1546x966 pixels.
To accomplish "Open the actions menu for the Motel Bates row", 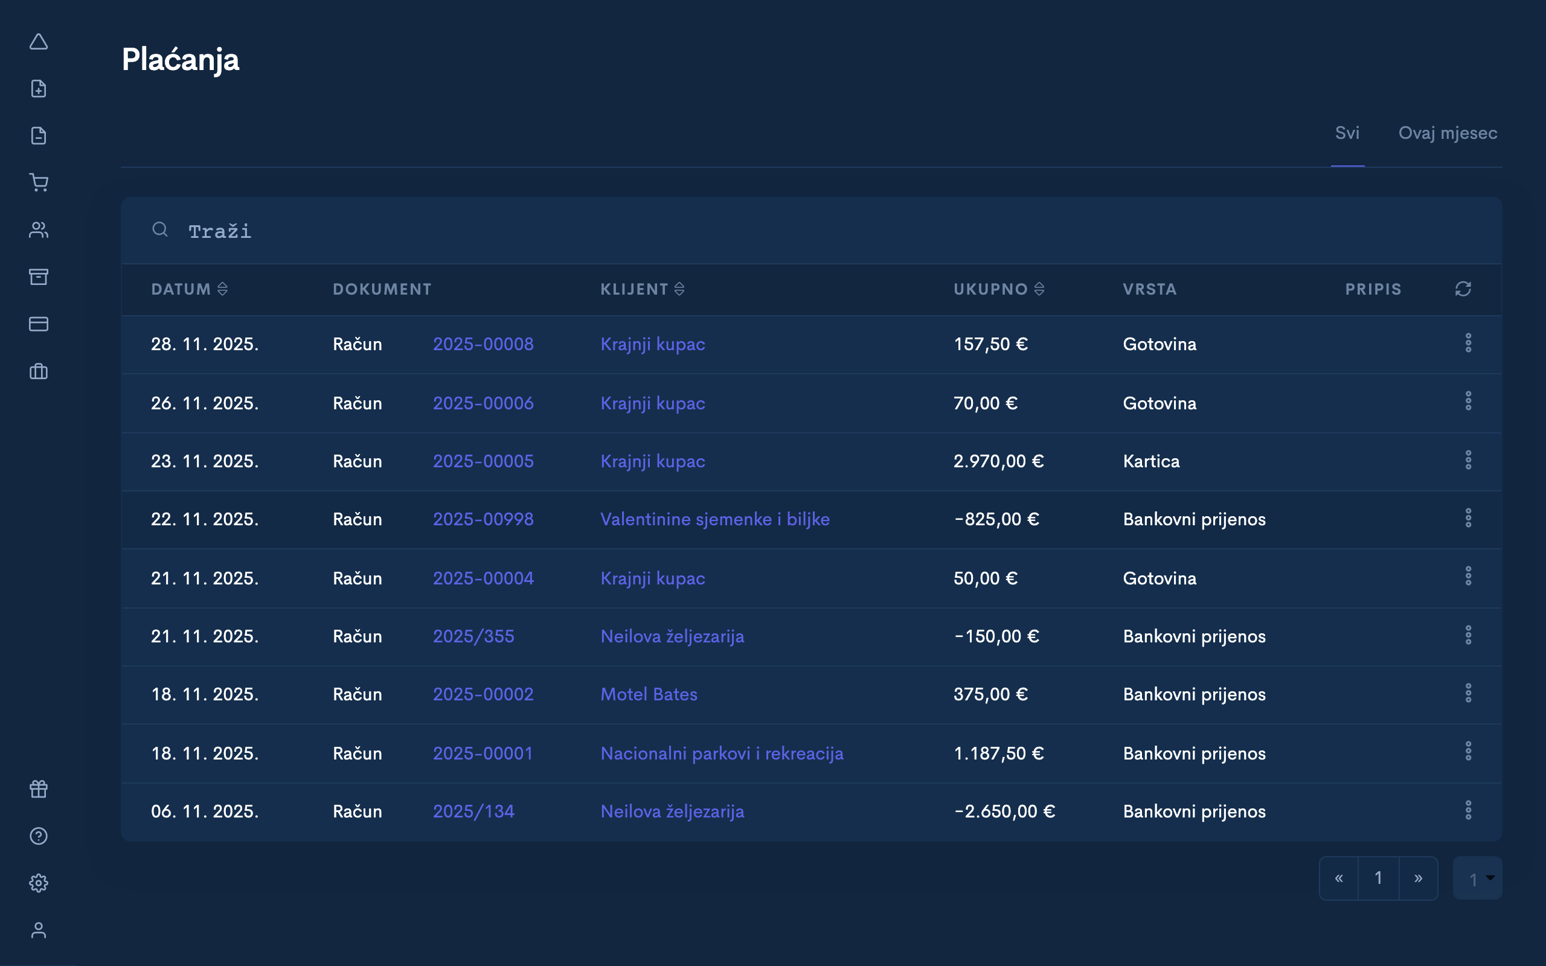I will tap(1469, 693).
